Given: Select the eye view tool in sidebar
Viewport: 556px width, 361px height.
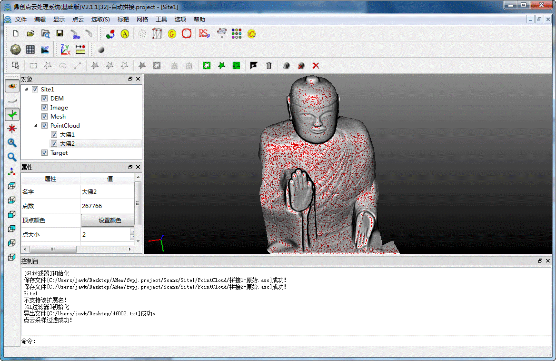Looking at the screenshot, I should [12, 86].
